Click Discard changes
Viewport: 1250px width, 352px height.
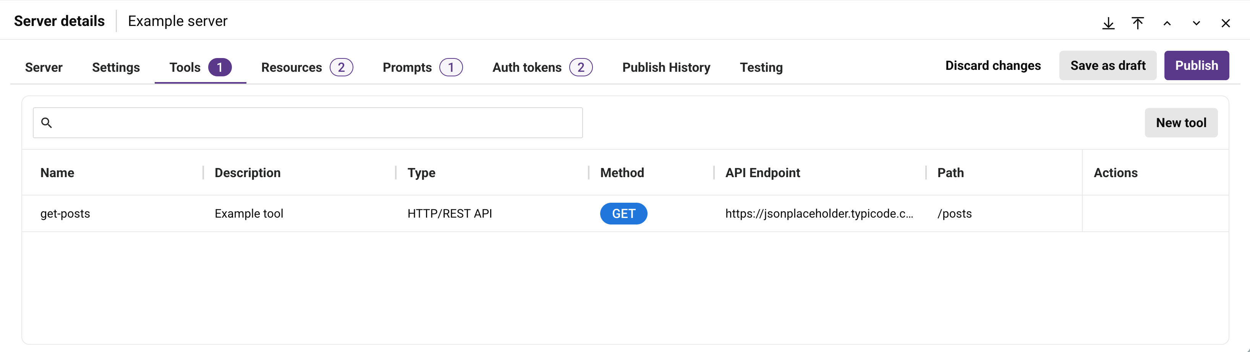[993, 65]
